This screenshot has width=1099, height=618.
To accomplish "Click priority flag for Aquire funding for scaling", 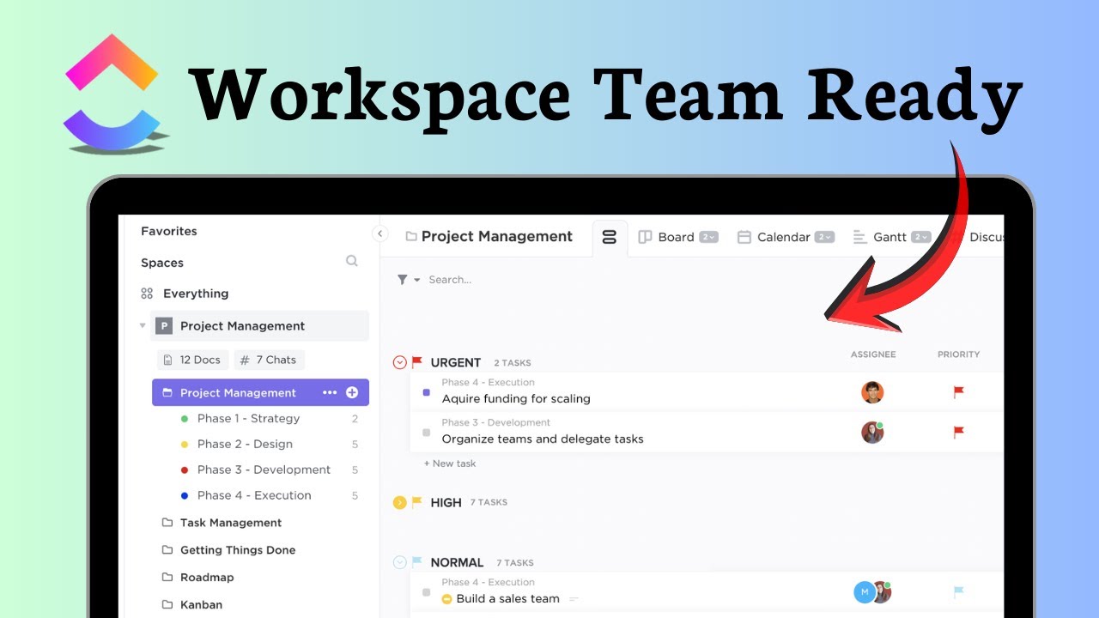I will [959, 392].
